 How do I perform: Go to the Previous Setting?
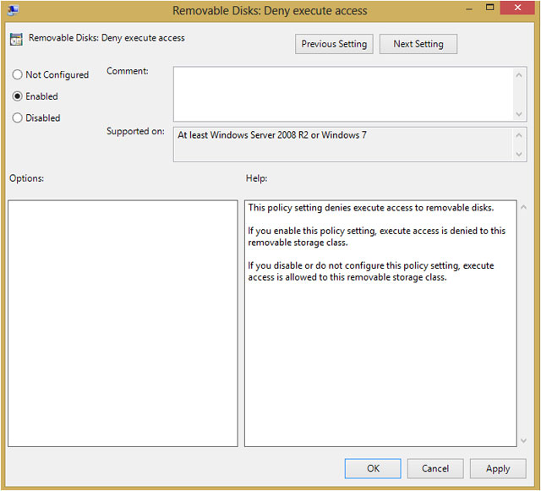click(334, 44)
